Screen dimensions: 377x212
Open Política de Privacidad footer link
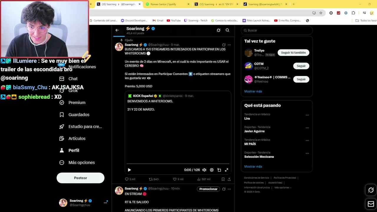coord(285,178)
